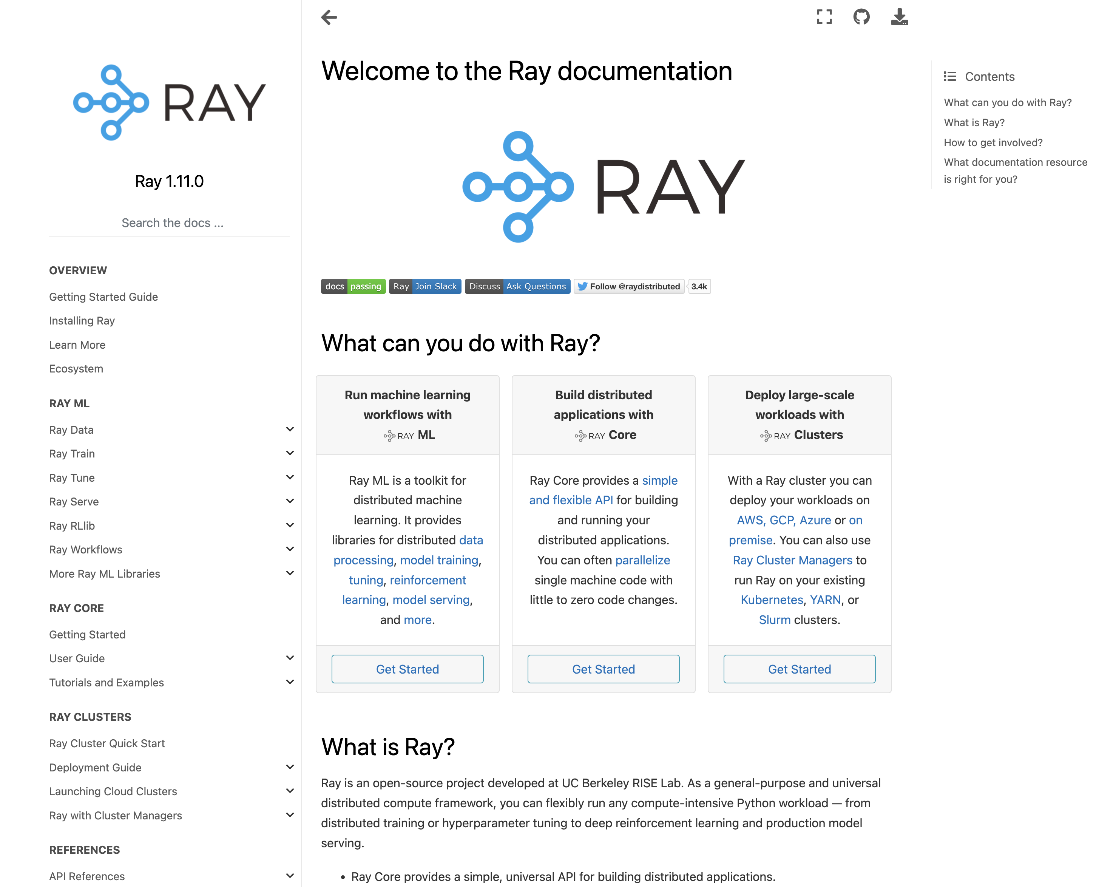Viewport: 1099px width, 887px height.
Task: Toggle fullscreen mode icon
Action: (824, 17)
